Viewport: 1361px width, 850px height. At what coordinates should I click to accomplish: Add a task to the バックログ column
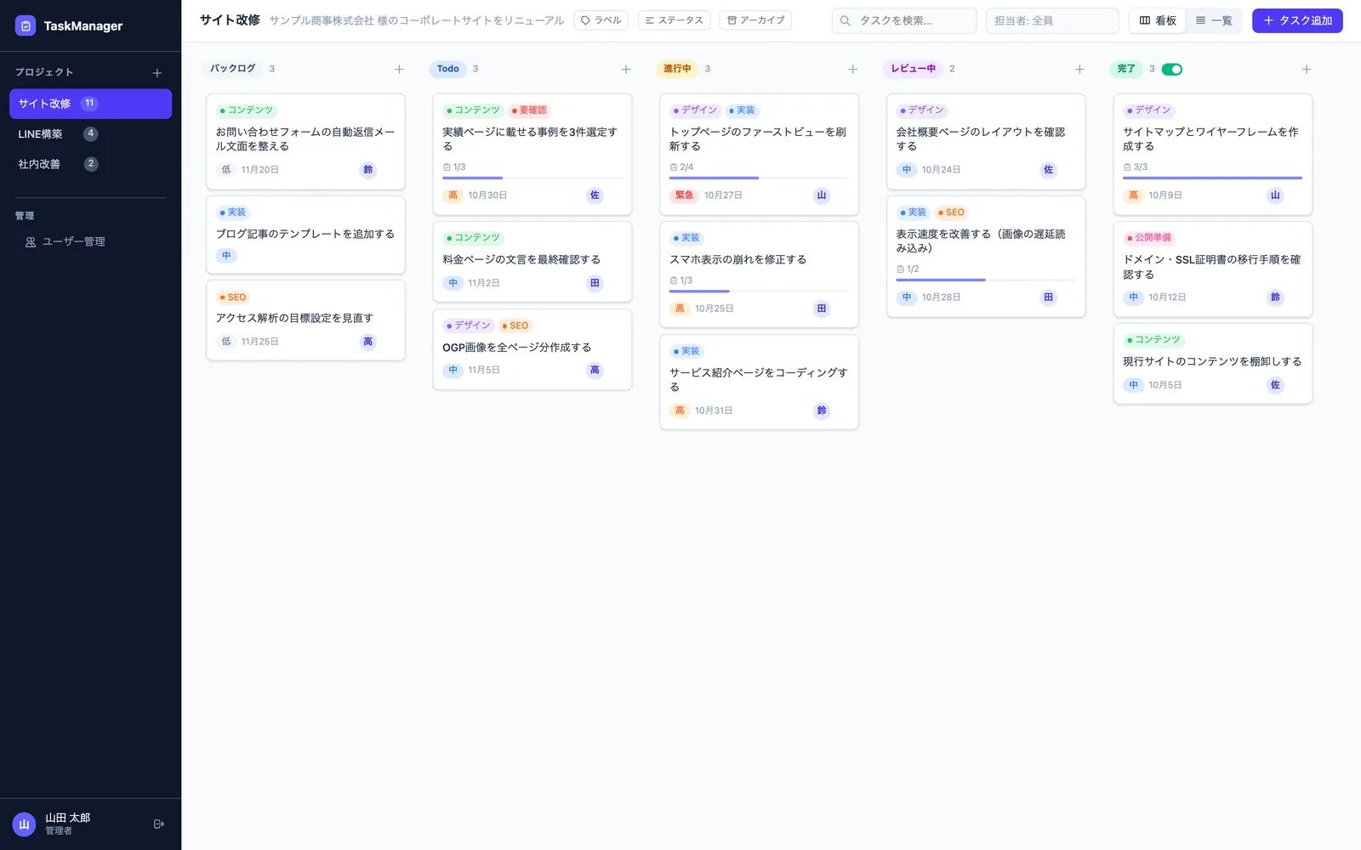point(399,69)
